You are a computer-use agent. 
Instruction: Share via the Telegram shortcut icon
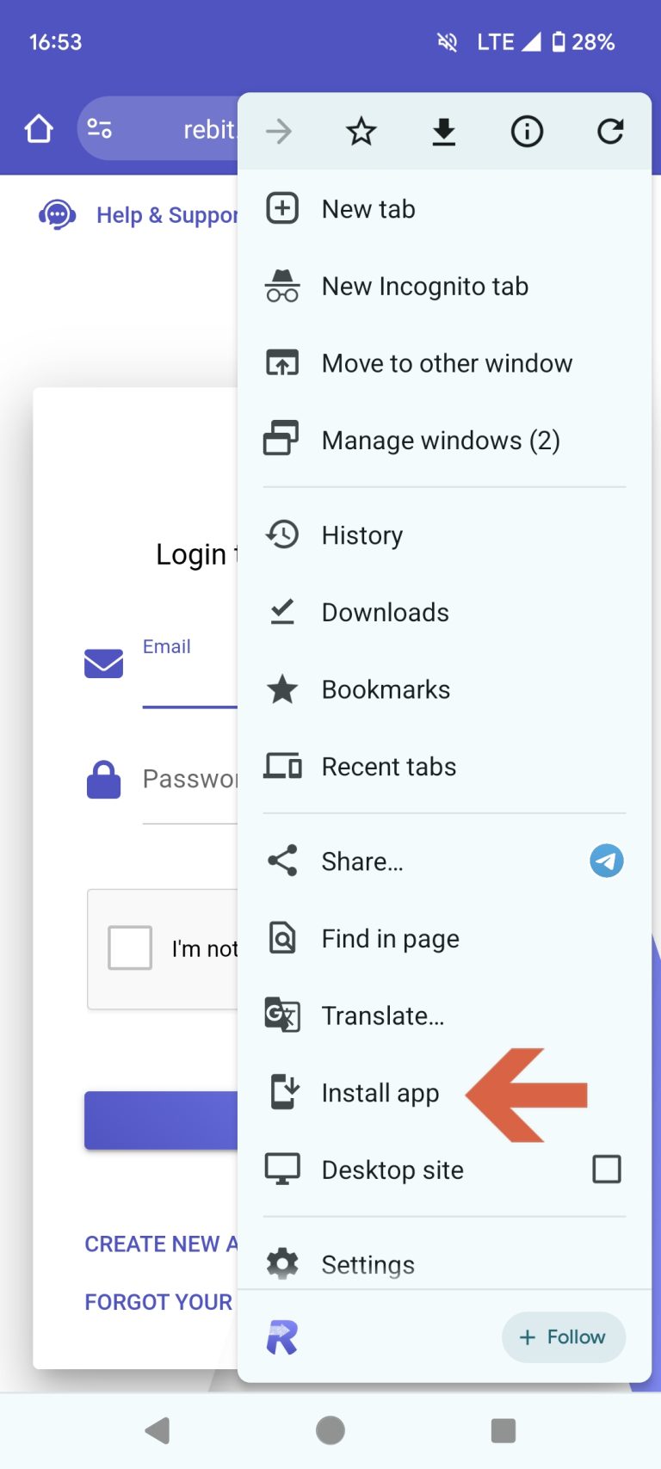point(606,861)
